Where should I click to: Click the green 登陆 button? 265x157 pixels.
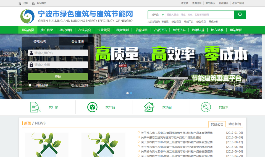click(58, 77)
